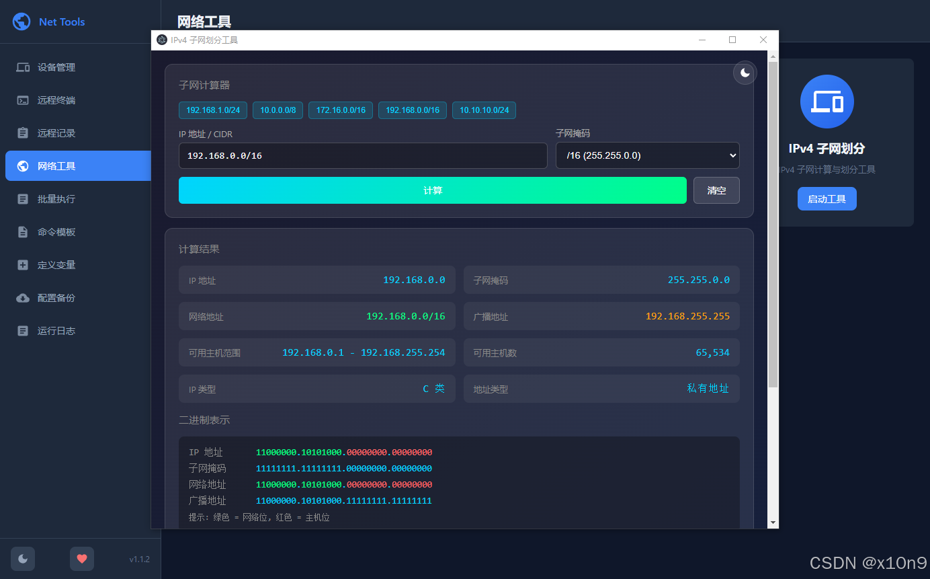Click subnet mask value 255.255.0.0
Viewport: 930px width, 579px height.
[x=699, y=280]
